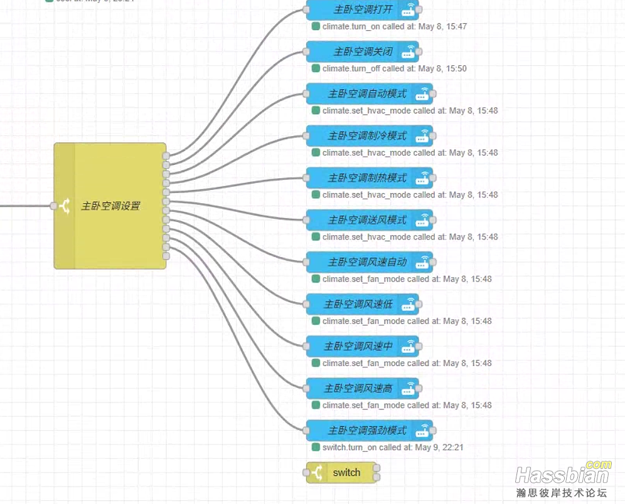Click the input port of 主卧空调打开
The image size is (625, 504).
[x=306, y=9]
